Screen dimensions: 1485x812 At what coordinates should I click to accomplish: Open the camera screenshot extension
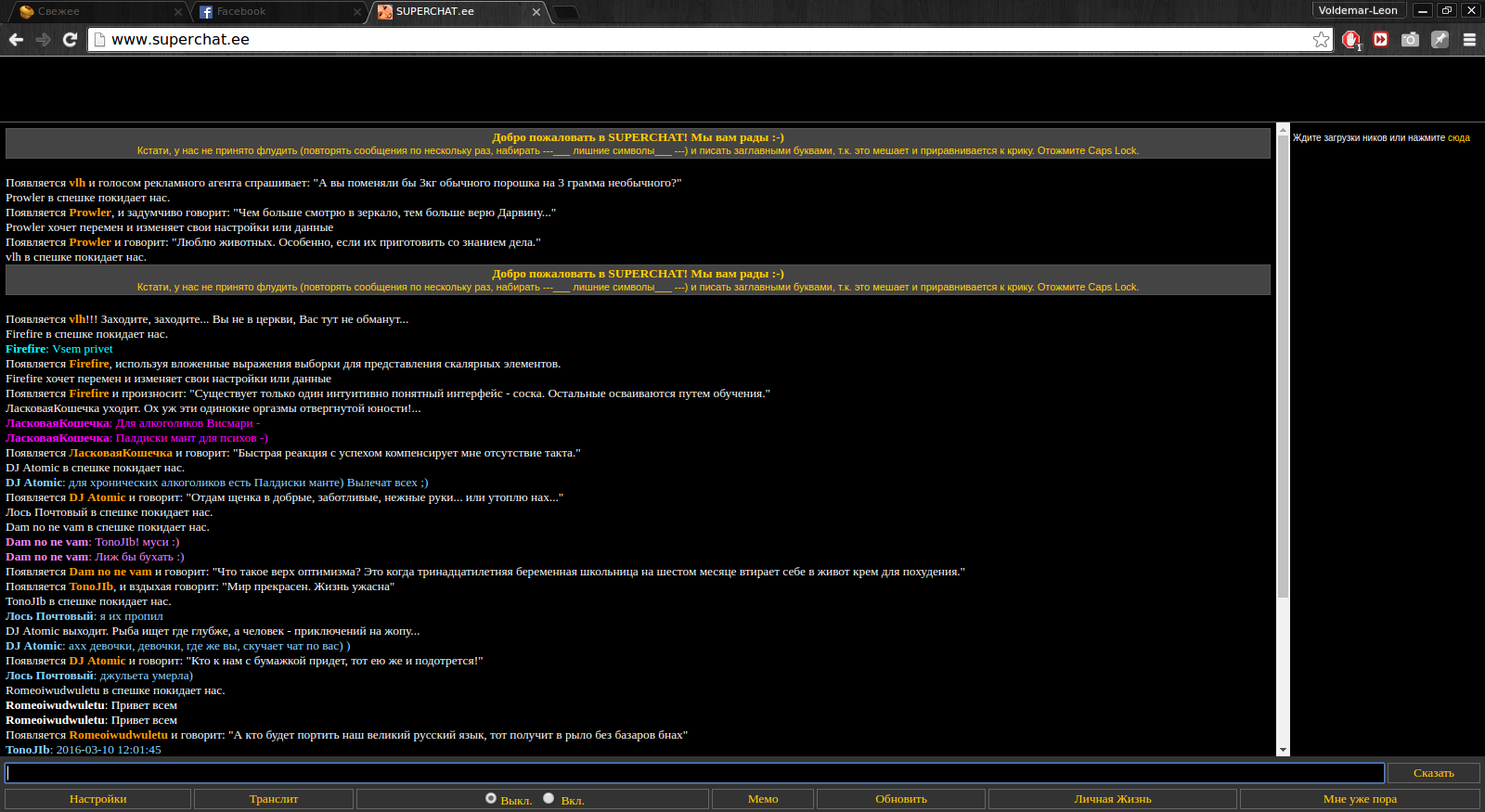pos(1410,40)
